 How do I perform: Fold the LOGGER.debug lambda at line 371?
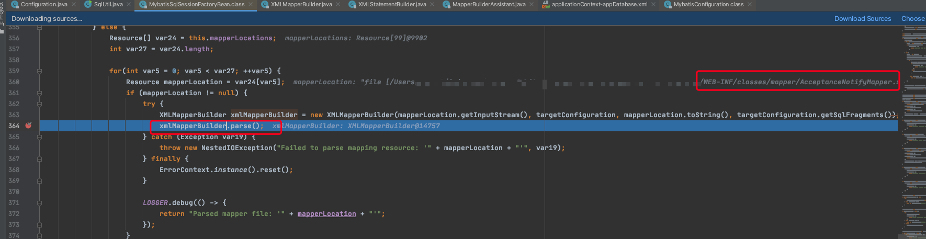pyautogui.click(x=39, y=203)
